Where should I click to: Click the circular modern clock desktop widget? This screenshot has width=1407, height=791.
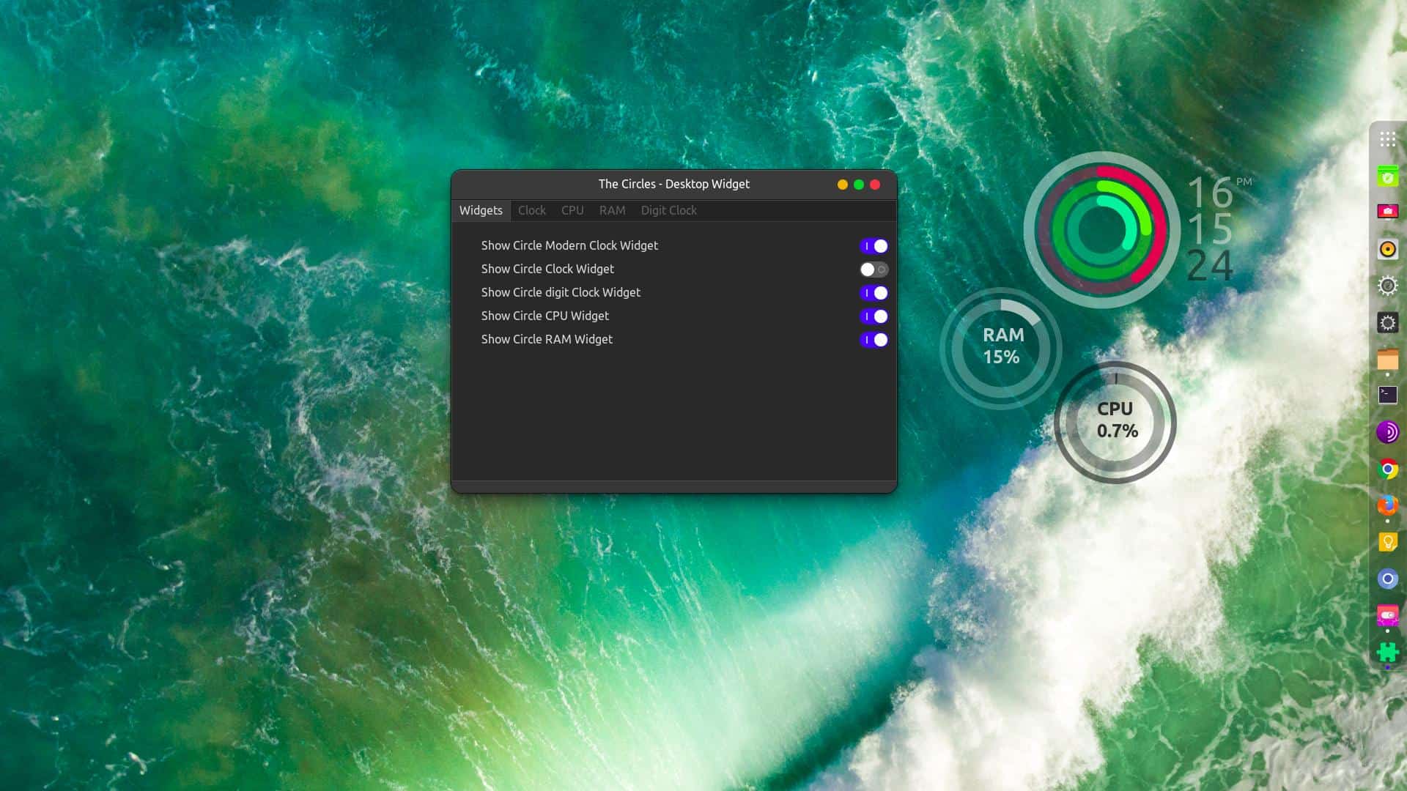coord(1101,230)
